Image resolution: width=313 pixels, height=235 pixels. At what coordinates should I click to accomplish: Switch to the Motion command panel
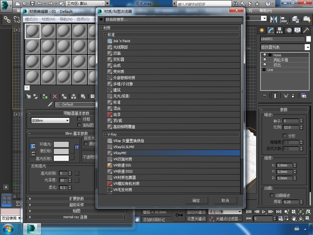click(x=289, y=30)
